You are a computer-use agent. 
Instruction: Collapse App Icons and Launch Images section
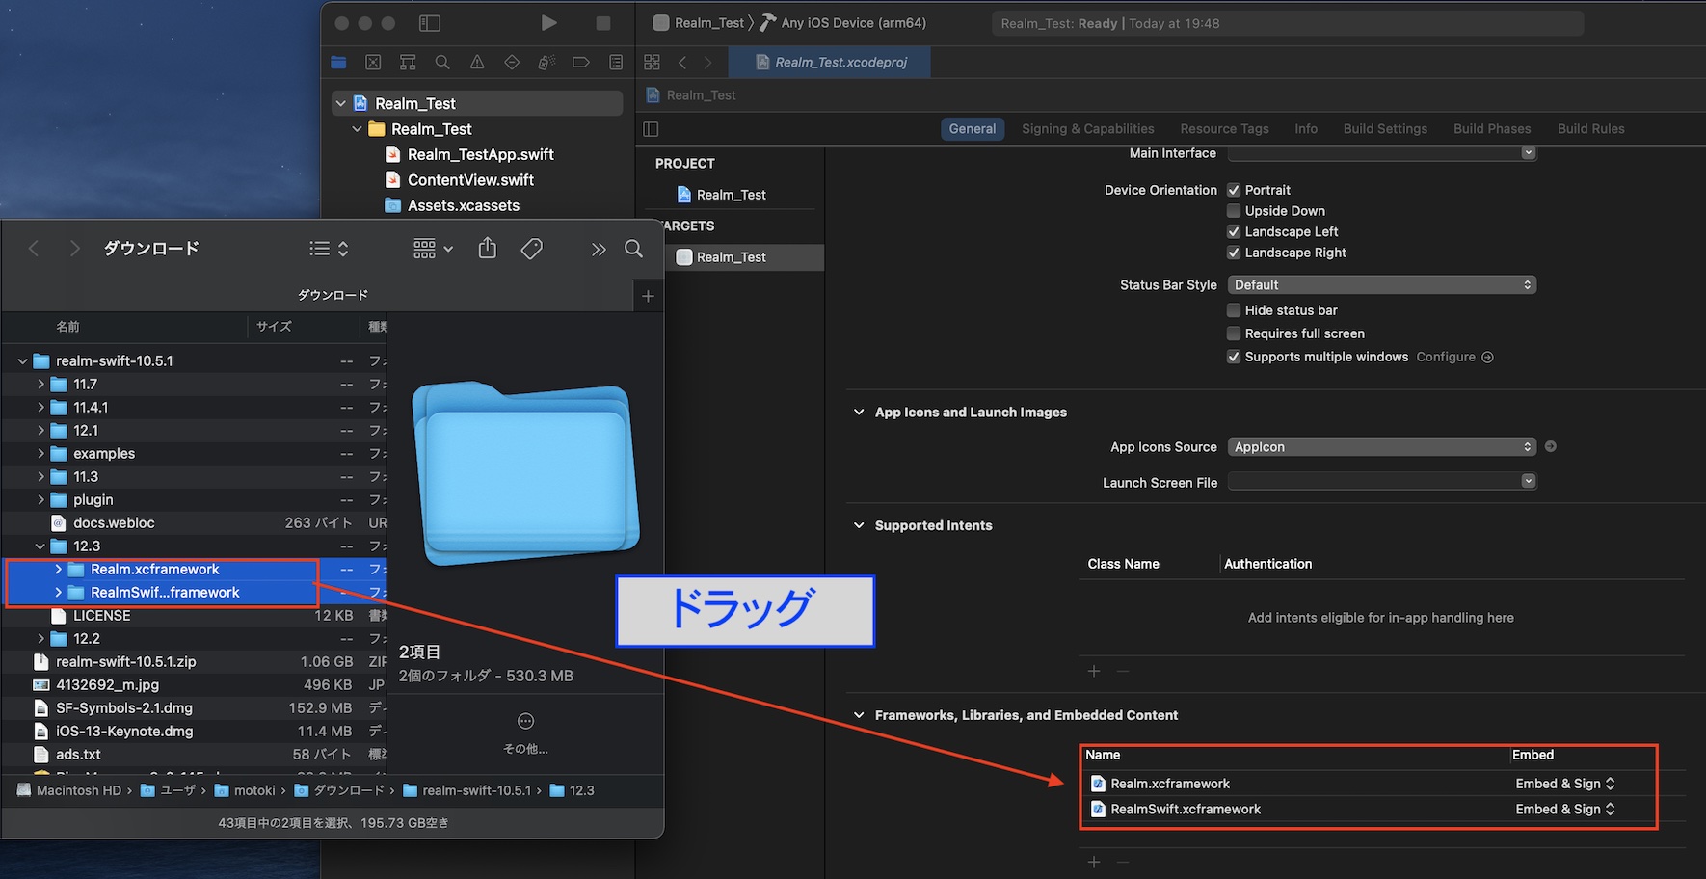(859, 412)
